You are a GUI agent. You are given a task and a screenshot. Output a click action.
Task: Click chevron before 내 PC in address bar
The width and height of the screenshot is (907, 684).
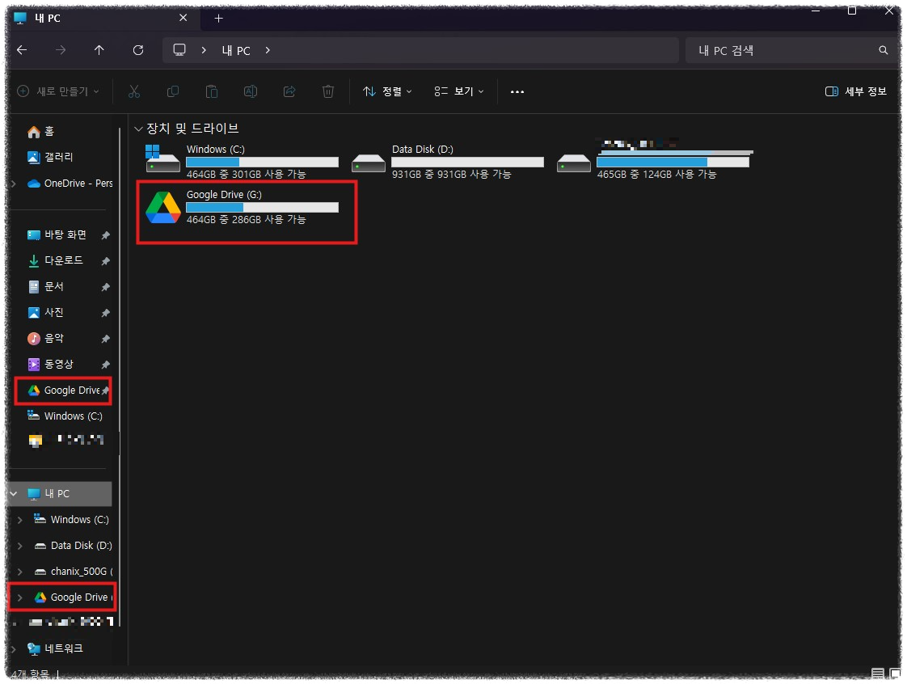(x=204, y=50)
